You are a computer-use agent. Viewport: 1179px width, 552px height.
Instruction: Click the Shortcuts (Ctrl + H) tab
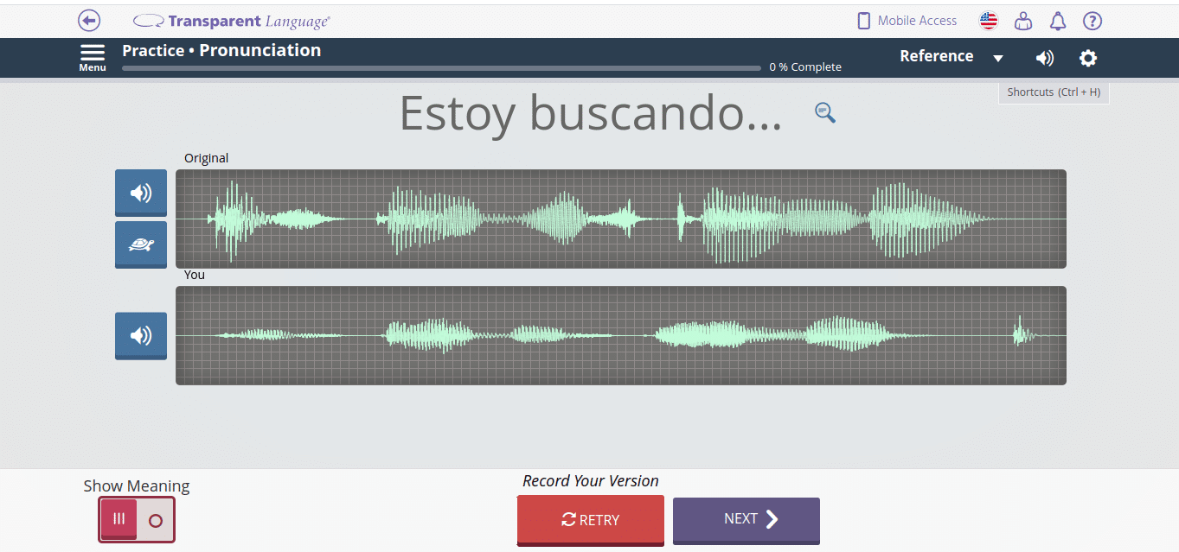click(1054, 92)
